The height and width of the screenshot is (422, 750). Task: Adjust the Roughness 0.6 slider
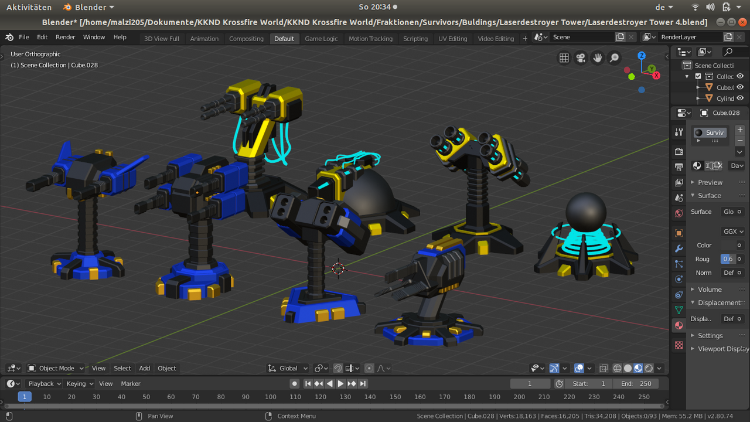728,259
